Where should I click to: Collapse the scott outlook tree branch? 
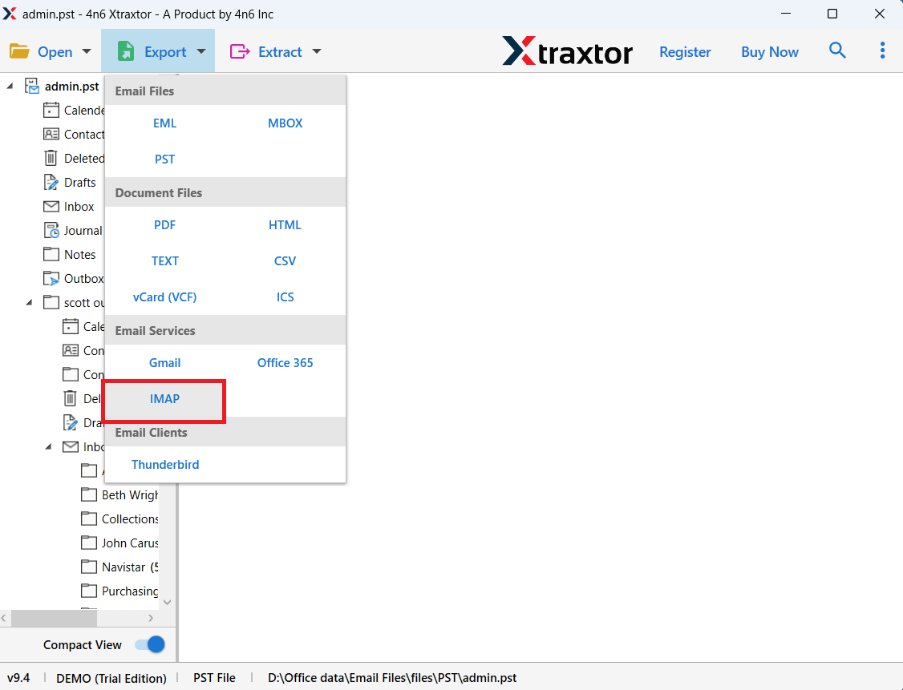pyautogui.click(x=30, y=302)
